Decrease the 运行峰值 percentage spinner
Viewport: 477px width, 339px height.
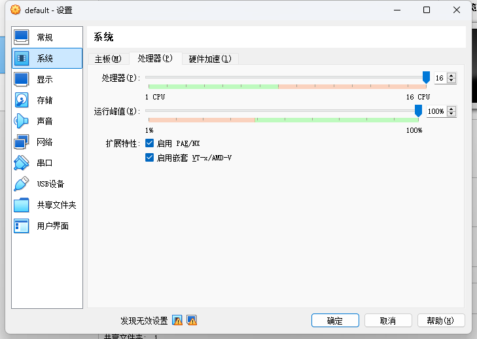[x=451, y=114]
